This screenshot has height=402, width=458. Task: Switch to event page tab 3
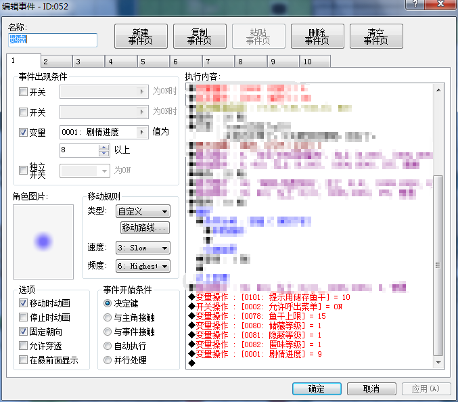89,62
